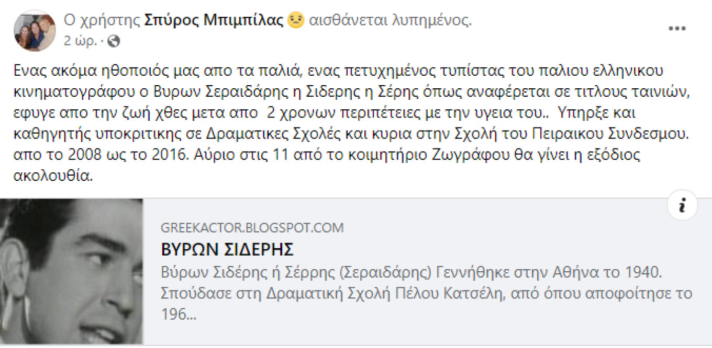The height and width of the screenshot is (348, 712).
Task: Click the info "i" icon on link preview
Action: 682,206
